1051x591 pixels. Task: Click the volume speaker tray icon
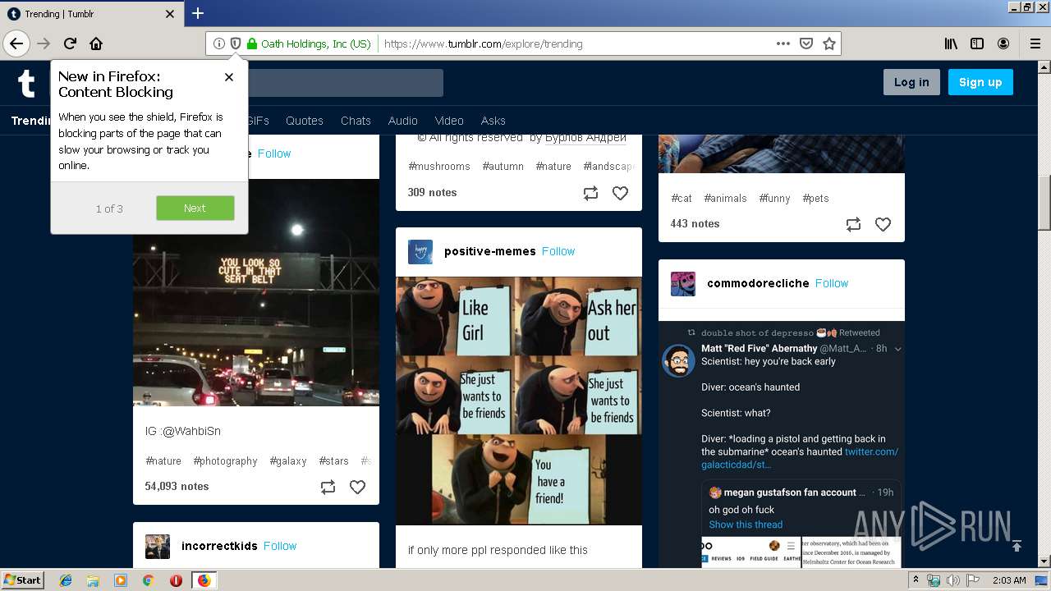click(x=952, y=580)
